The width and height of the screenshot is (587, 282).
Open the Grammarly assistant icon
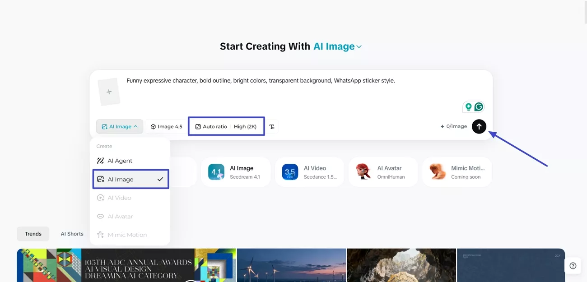pyautogui.click(x=479, y=106)
